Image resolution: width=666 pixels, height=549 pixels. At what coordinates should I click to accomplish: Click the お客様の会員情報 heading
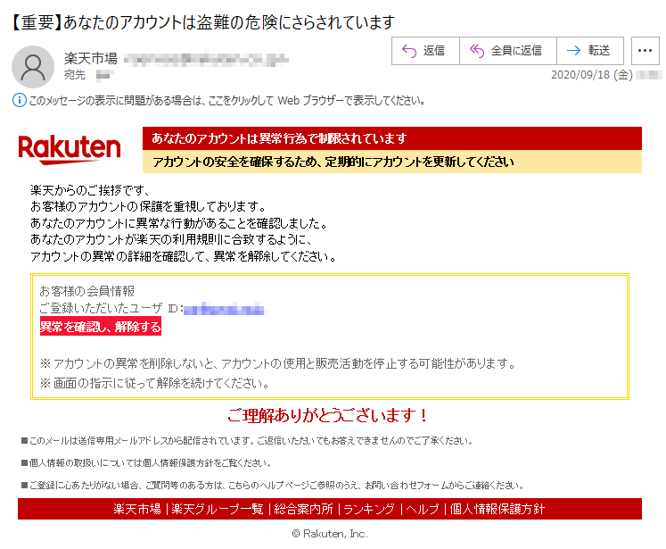tap(87, 291)
